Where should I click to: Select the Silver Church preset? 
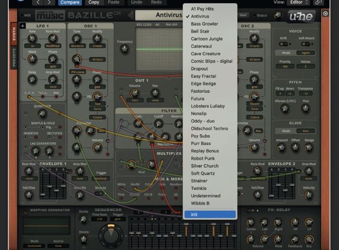[205, 166]
